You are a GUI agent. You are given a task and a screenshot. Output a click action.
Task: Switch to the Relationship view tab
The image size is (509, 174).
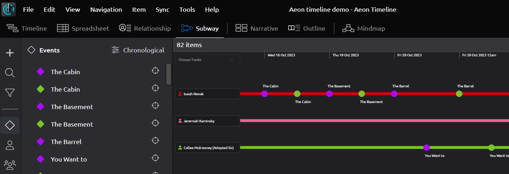click(145, 28)
